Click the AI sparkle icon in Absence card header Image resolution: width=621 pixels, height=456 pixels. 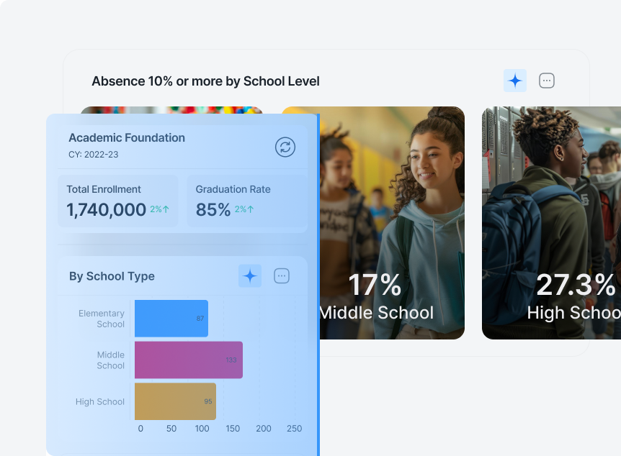[514, 81]
